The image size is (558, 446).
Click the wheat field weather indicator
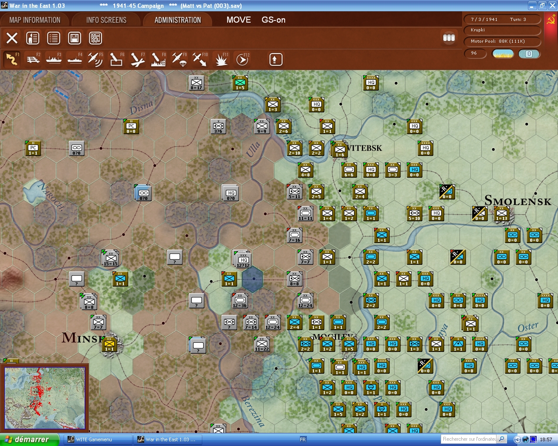coord(503,54)
